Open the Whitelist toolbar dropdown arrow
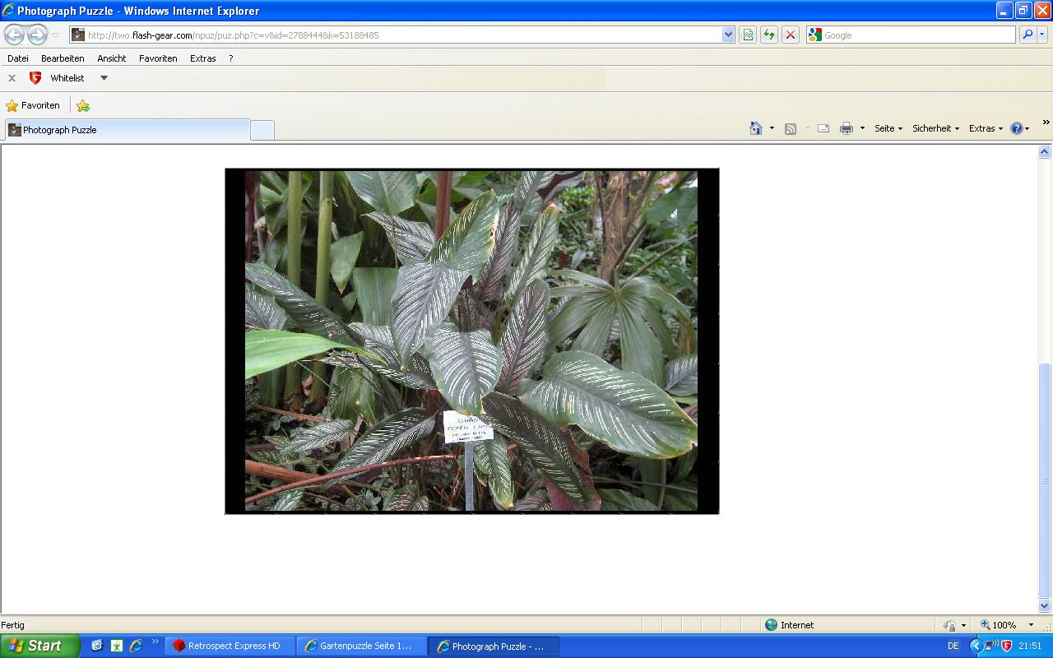Screen dimensions: 1053x658 (104, 78)
